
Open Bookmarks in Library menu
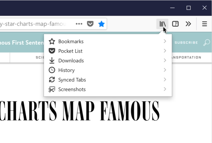tap(71, 41)
